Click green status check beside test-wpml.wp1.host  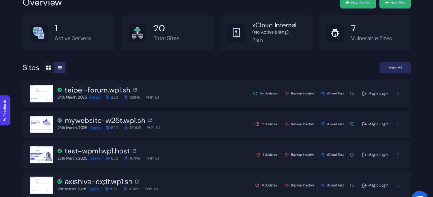tap(60, 151)
